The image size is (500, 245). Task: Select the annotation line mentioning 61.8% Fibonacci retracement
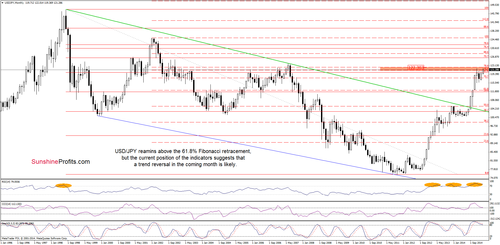183,151
